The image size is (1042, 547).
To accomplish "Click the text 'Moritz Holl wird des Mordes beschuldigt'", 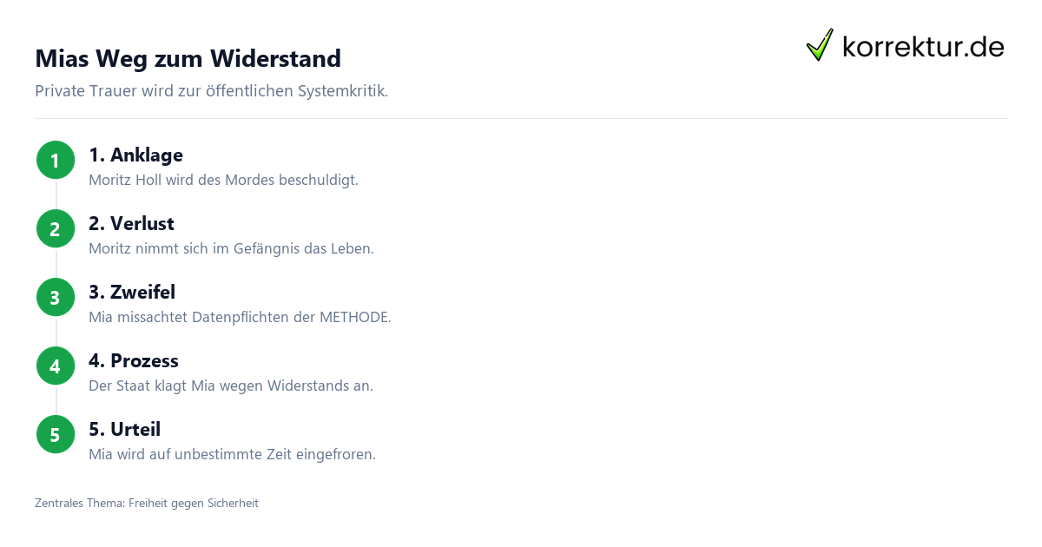I will tap(223, 181).
